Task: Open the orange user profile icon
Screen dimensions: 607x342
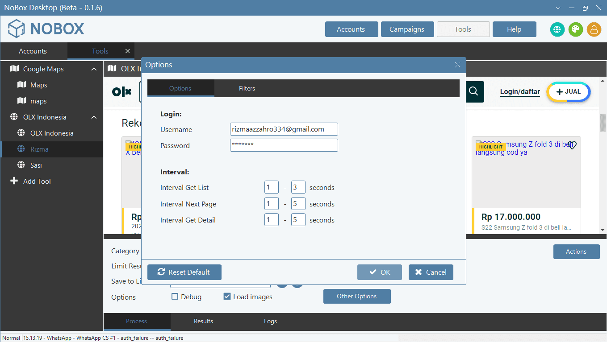Action: [x=594, y=29]
